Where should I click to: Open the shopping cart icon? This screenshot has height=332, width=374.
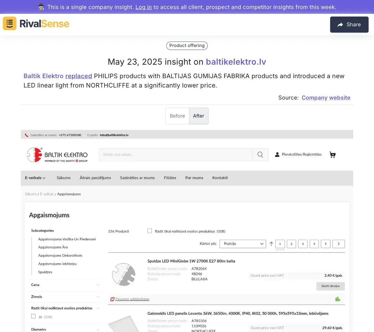(332, 155)
